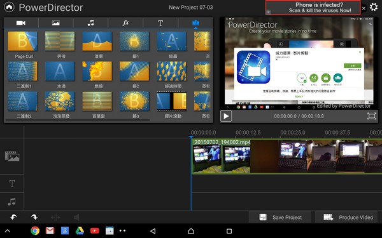Viewport: 382px width, 238px height.
Task: Tap the Android home button
Action: pyautogui.click(x=191, y=231)
